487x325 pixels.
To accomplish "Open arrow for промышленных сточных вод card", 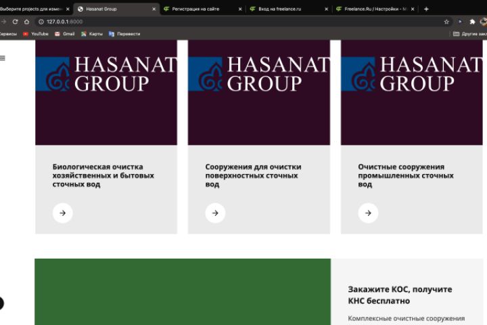I will (x=368, y=213).
